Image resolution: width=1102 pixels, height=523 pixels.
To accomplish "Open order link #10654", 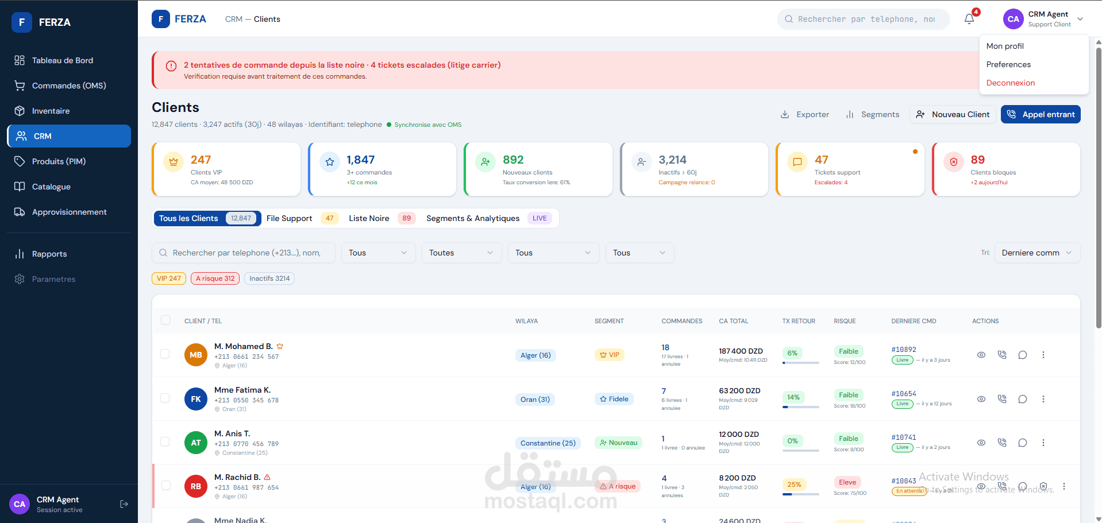I will pyautogui.click(x=904, y=394).
